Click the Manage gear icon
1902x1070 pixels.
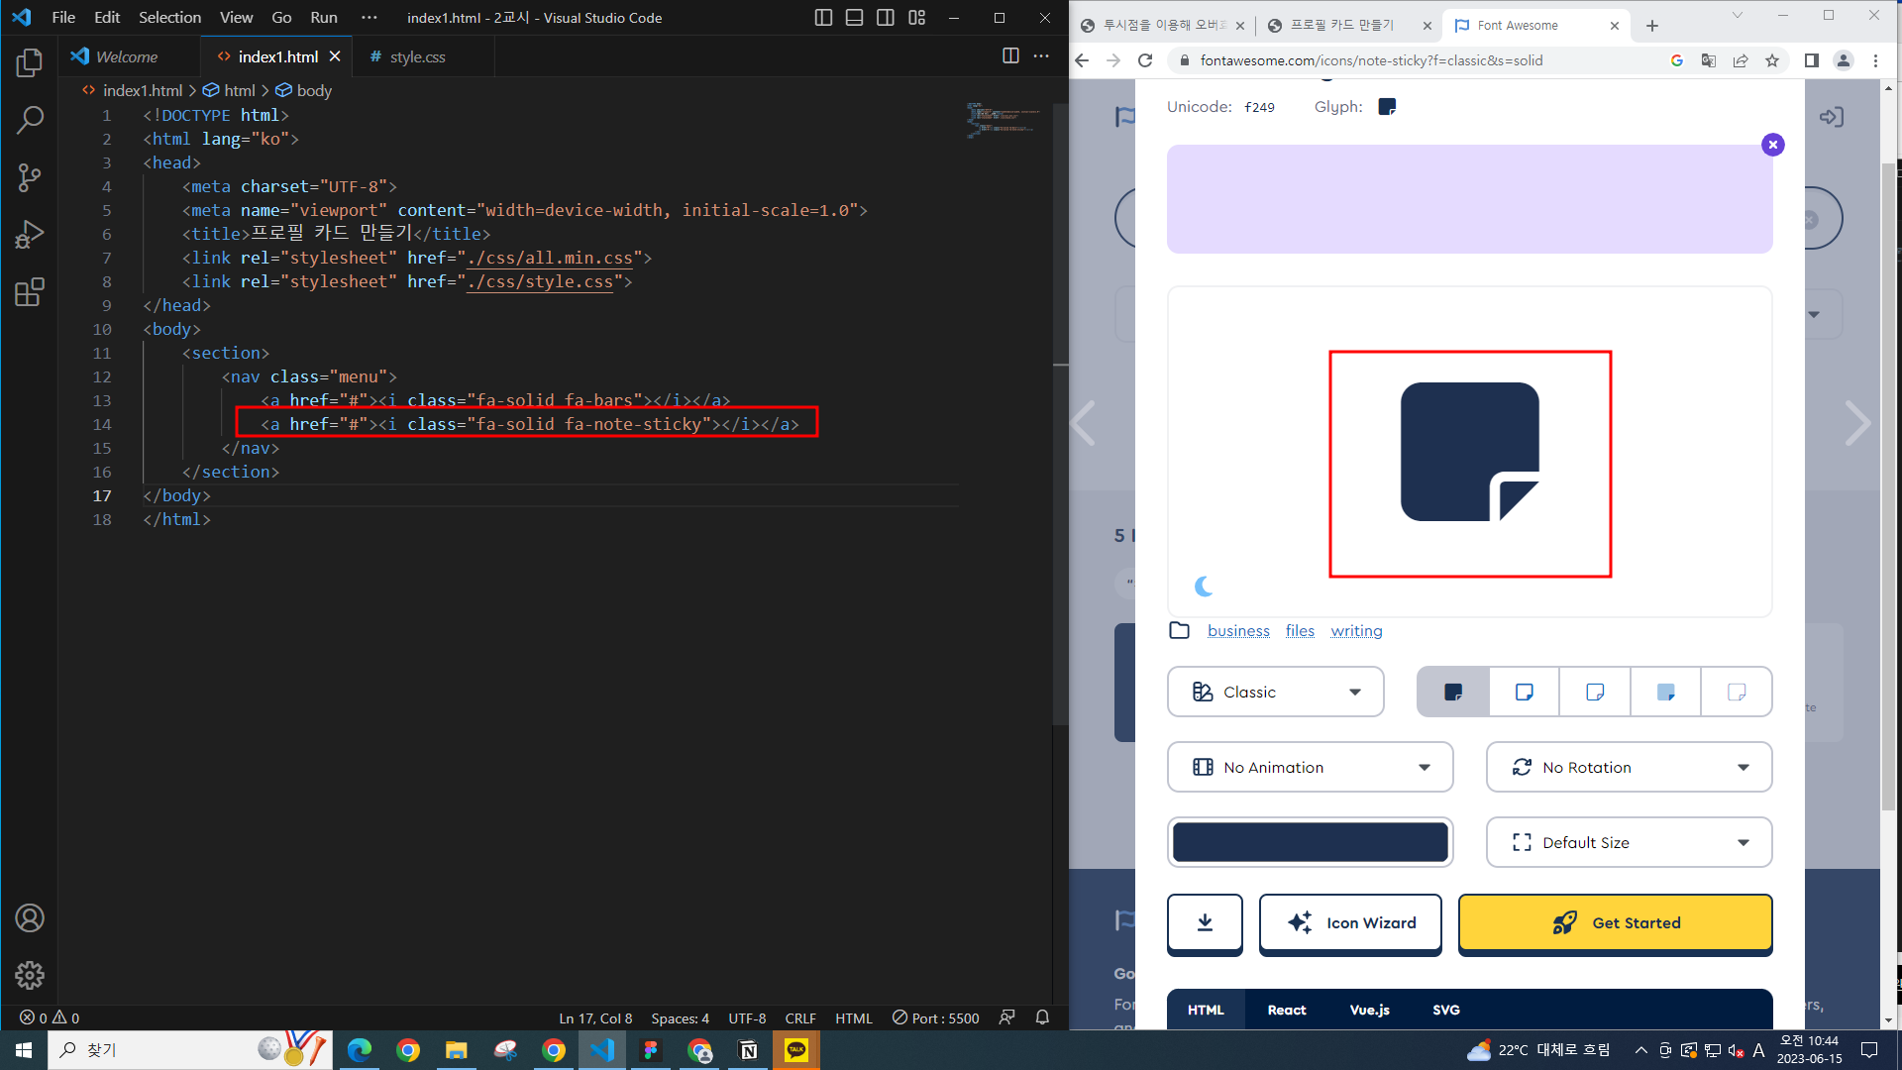[30, 976]
